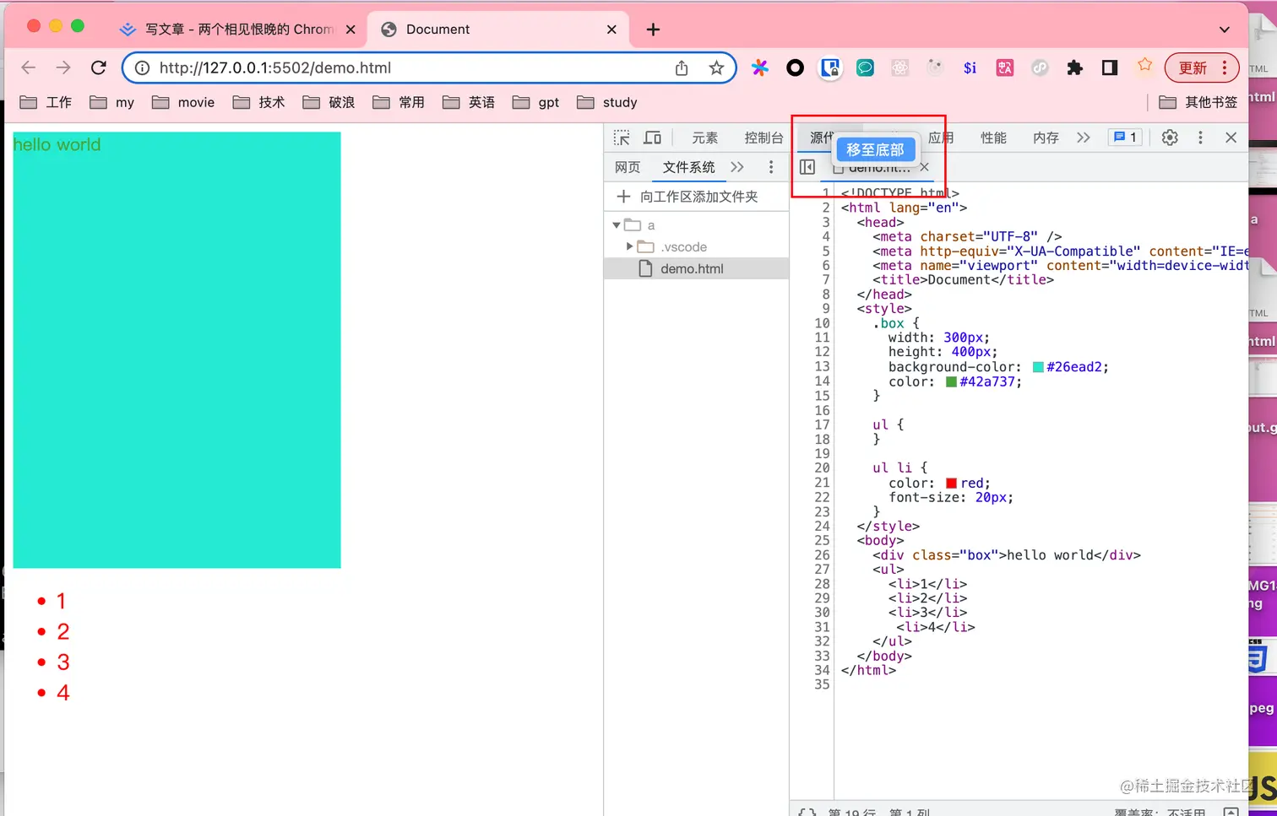The image size is (1277, 816).
Task: Select the 文件系统 navigator tab
Action: click(x=689, y=167)
